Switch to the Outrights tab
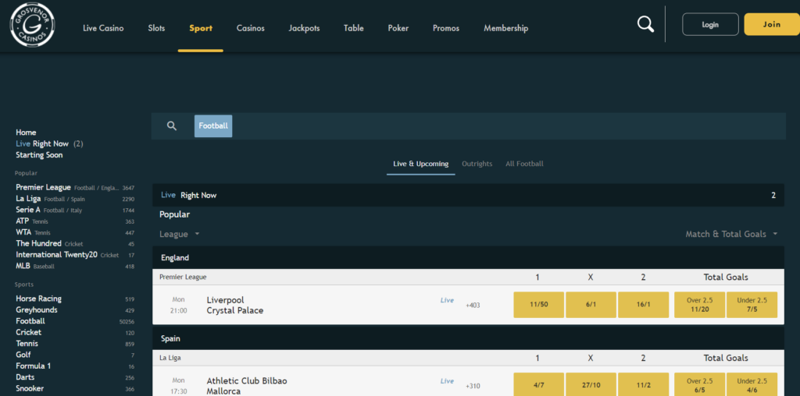 [477, 164]
